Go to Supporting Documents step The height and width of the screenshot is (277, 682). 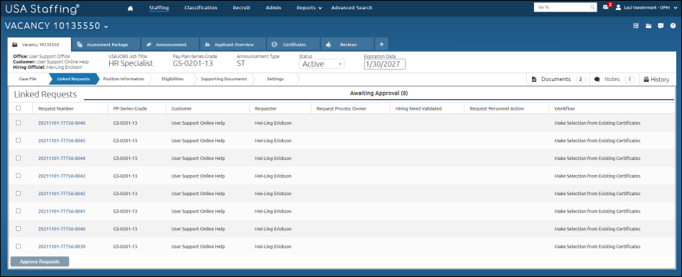click(223, 79)
